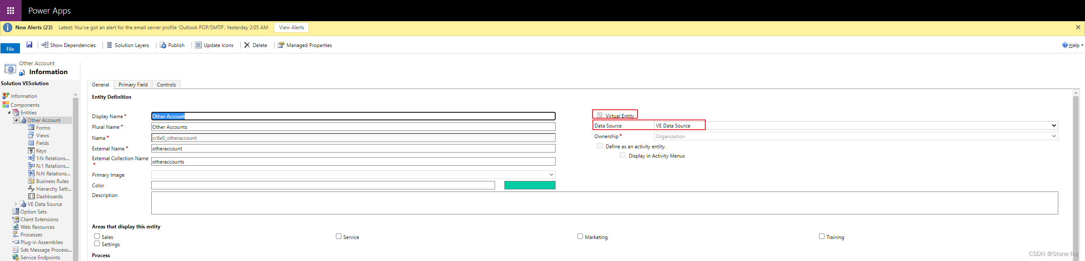
Task: Publish the entity using the Publish icon
Action: (x=163, y=45)
